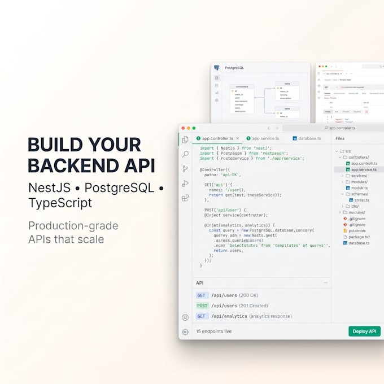Open the share/relations icon in PostgreSQL sidebar
This screenshot has width=384, height=384.
(x=217, y=93)
